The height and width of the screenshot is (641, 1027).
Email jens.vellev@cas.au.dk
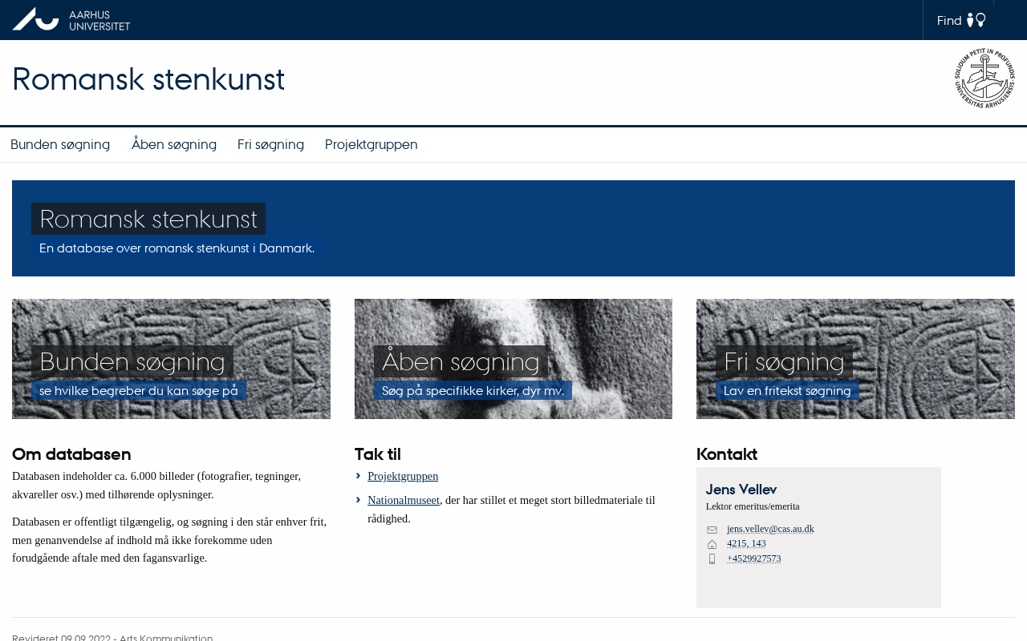coord(770,529)
